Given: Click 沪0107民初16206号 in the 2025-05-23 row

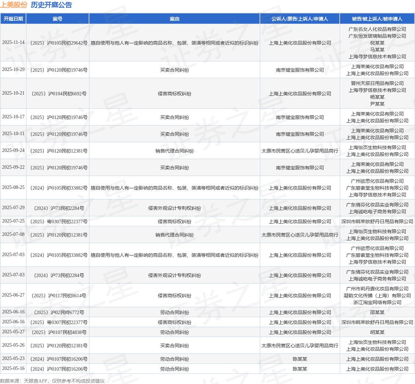Looking at the screenshot, I should (x=58, y=359).
